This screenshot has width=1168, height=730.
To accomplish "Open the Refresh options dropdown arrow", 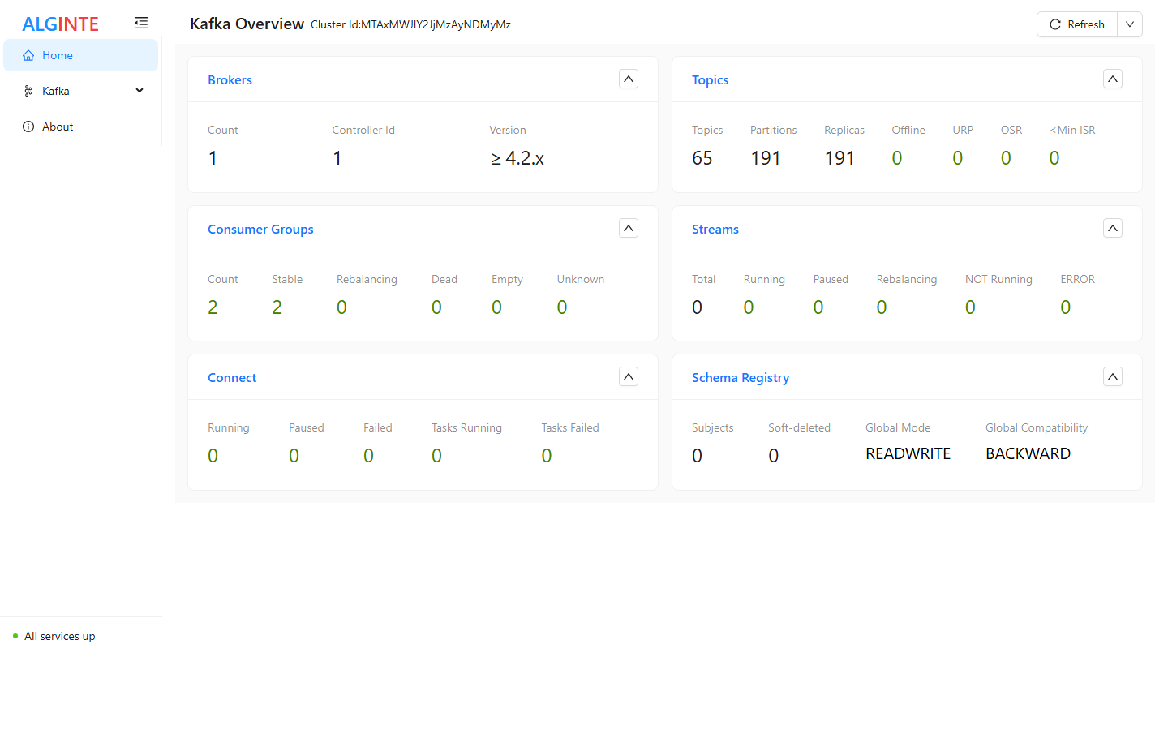I will 1130,24.
